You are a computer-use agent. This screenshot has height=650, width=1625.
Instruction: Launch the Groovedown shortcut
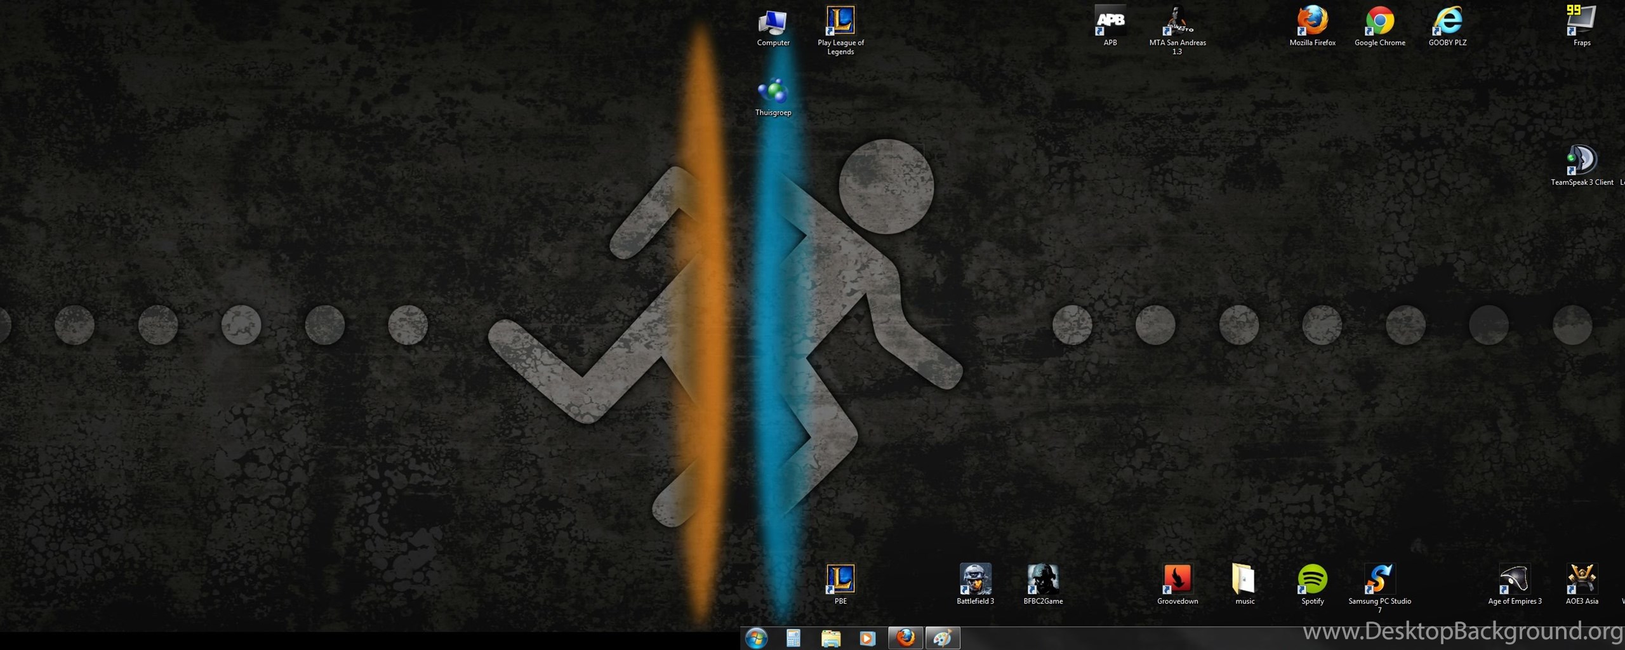pos(1177,585)
